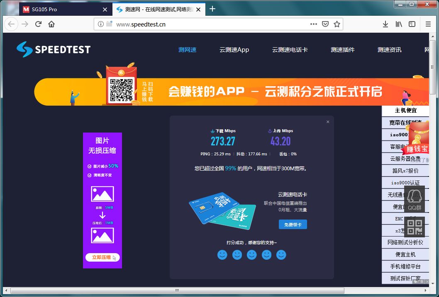This screenshot has height=297, width=439.
Task: Rate with the second smiley face
Action: click(237, 254)
